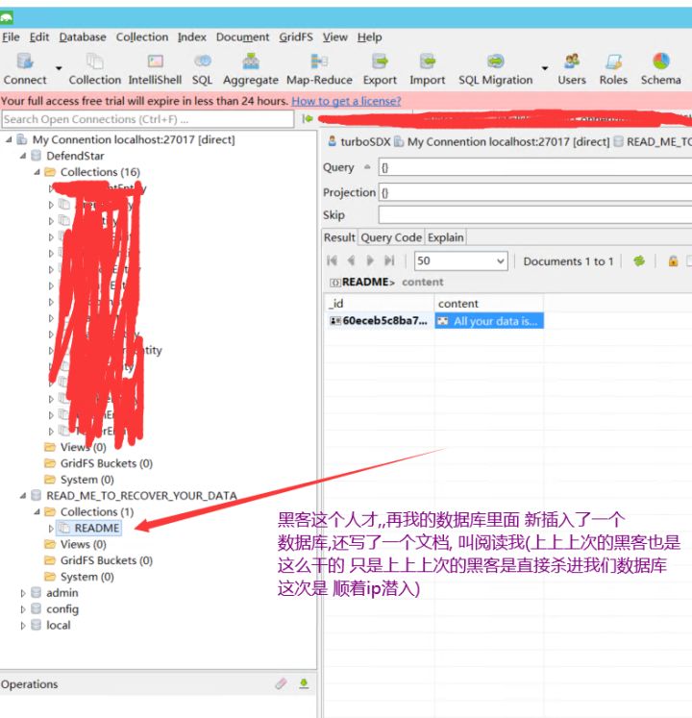The width and height of the screenshot is (692, 718).
Task: Refresh the result documents
Action: [638, 260]
